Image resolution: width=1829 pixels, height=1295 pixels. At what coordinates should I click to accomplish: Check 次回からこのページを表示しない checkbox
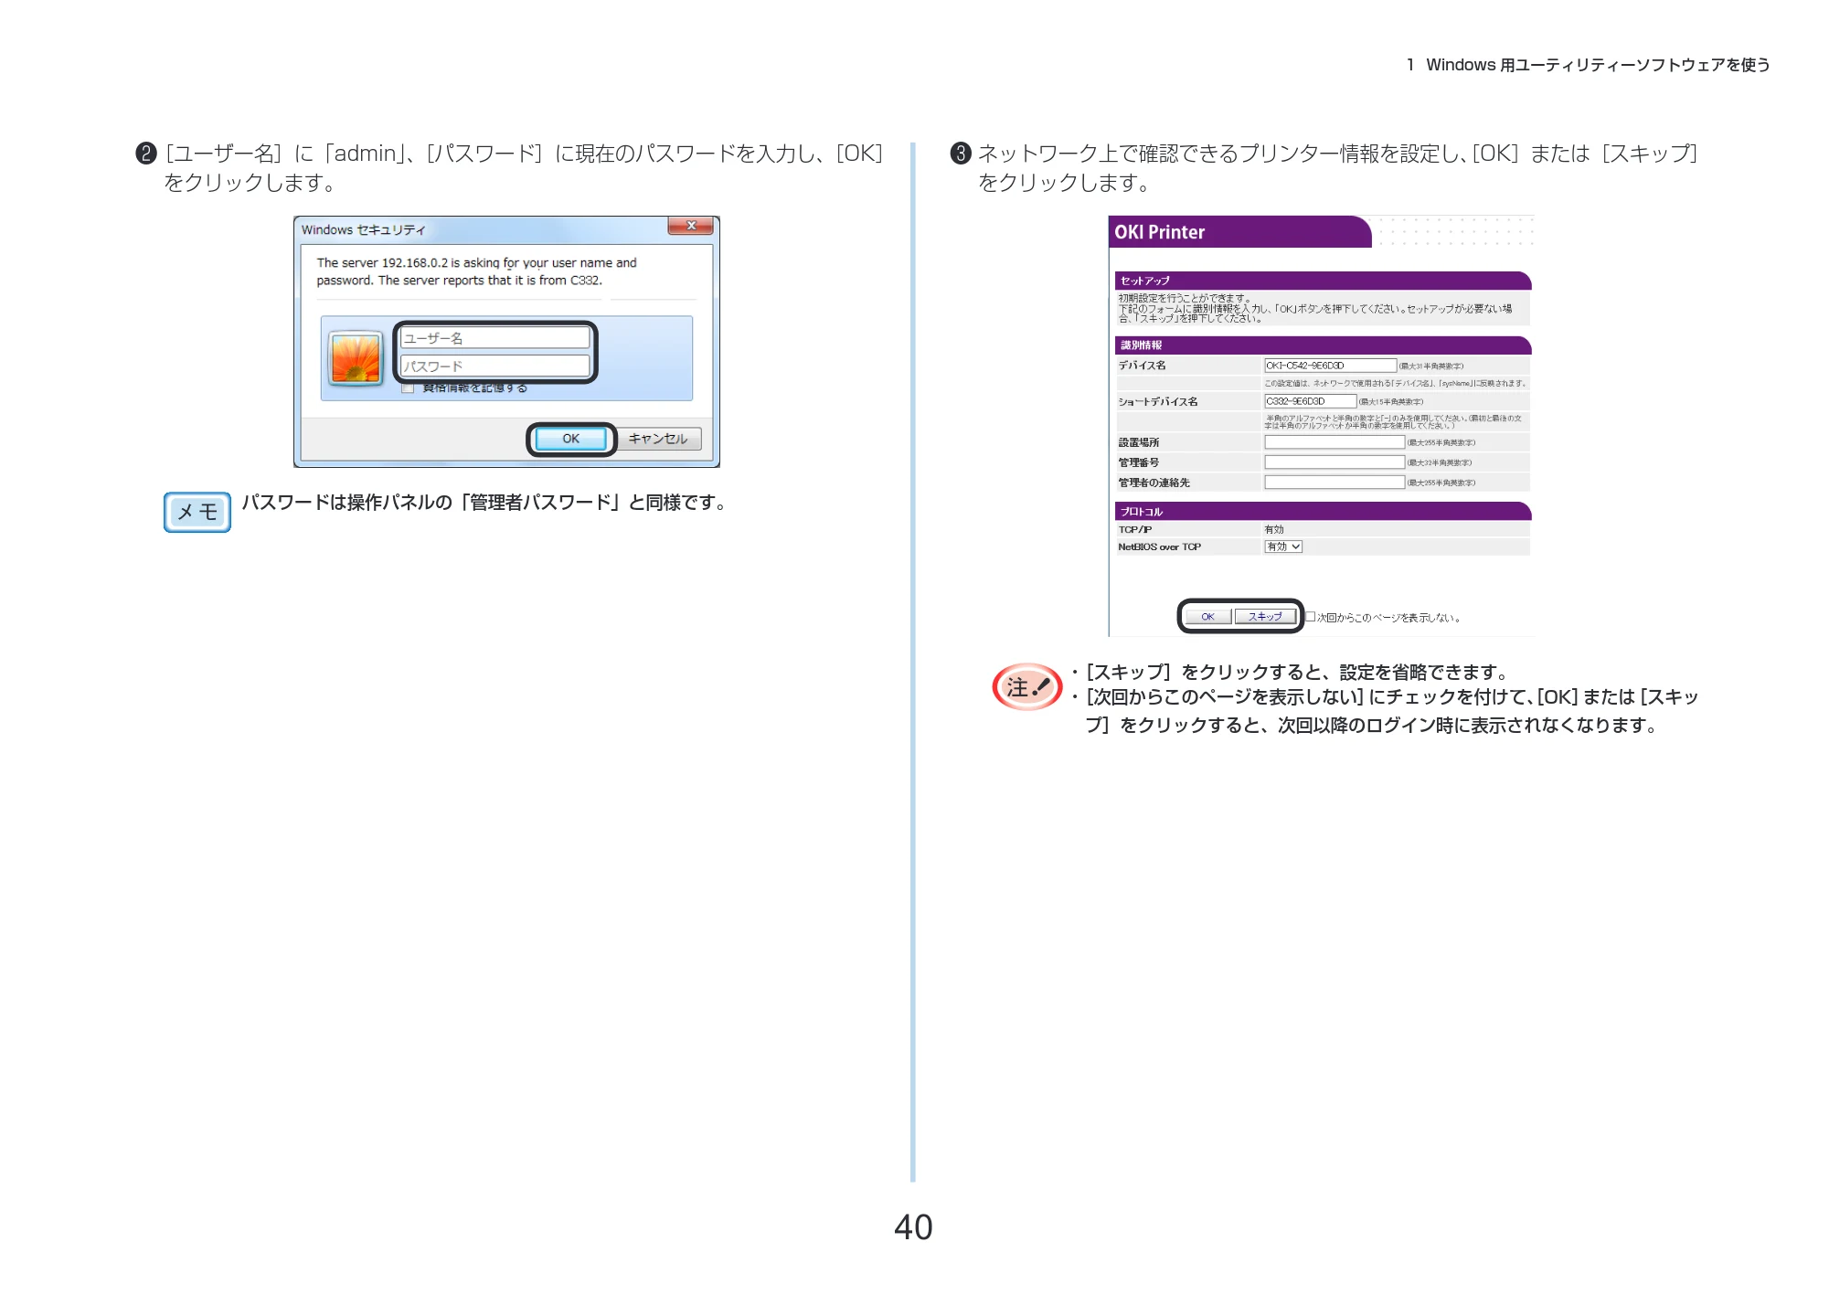point(1310,617)
